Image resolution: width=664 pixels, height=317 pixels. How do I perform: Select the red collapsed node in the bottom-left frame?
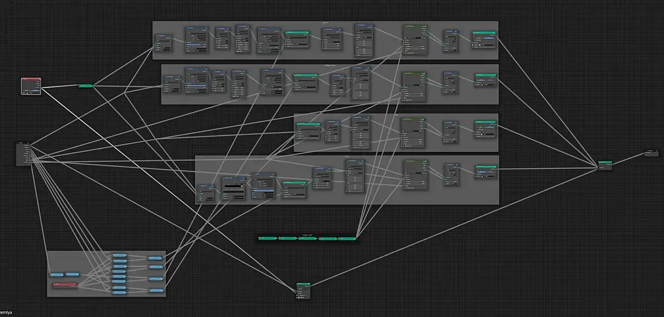point(65,286)
